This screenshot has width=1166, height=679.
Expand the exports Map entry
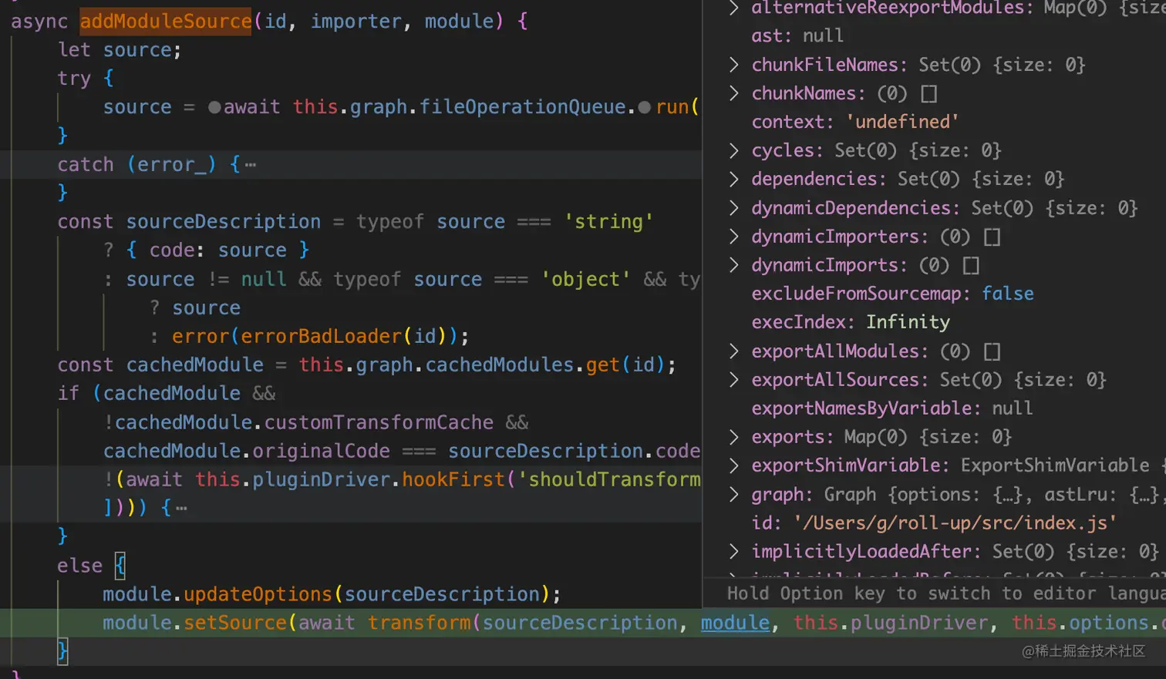click(733, 437)
